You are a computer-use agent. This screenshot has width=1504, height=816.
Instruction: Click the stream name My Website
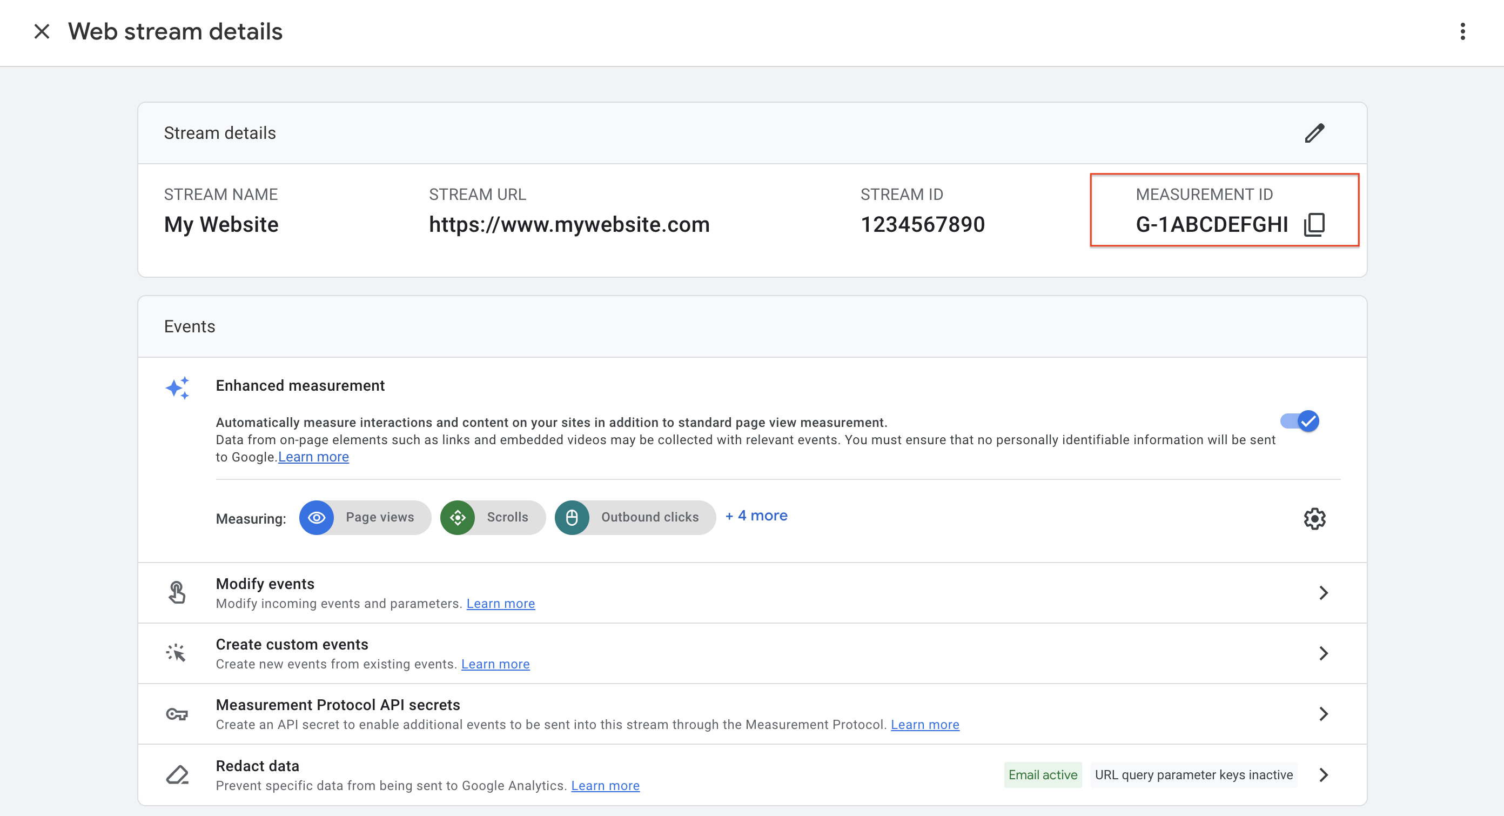(221, 224)
